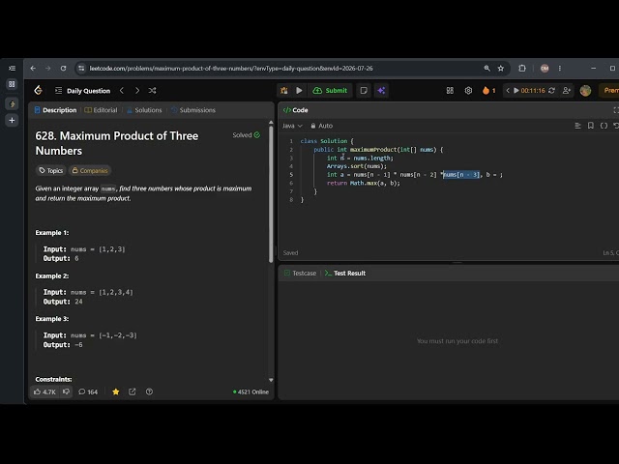Toggle the favorite star

point(116,391)
